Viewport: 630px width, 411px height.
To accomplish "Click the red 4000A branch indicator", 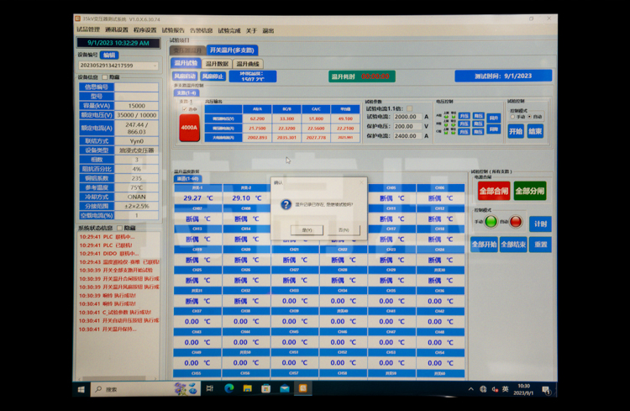I will (x=189, y=128).
